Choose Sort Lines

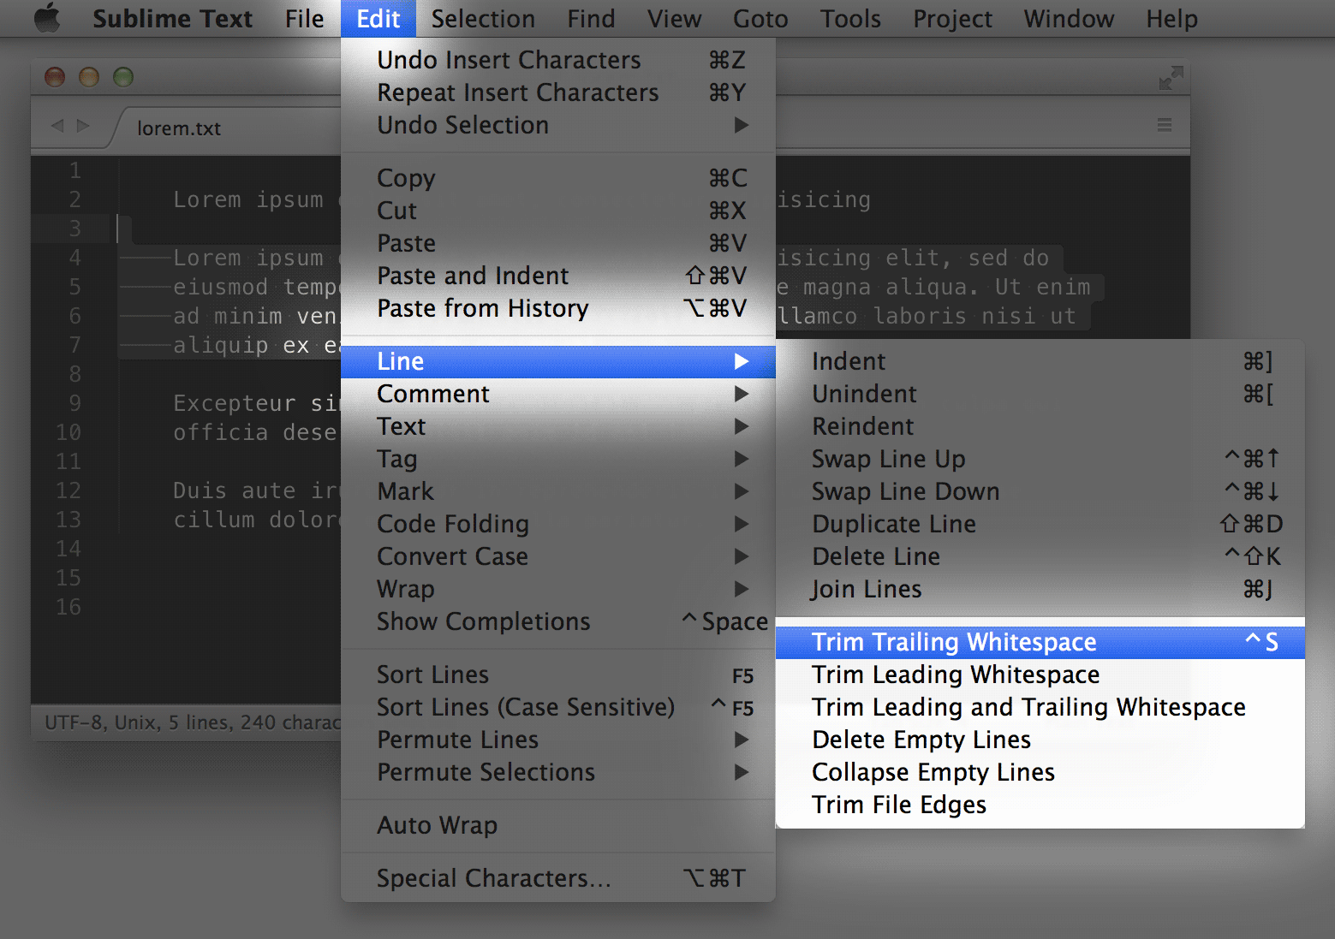558,675
